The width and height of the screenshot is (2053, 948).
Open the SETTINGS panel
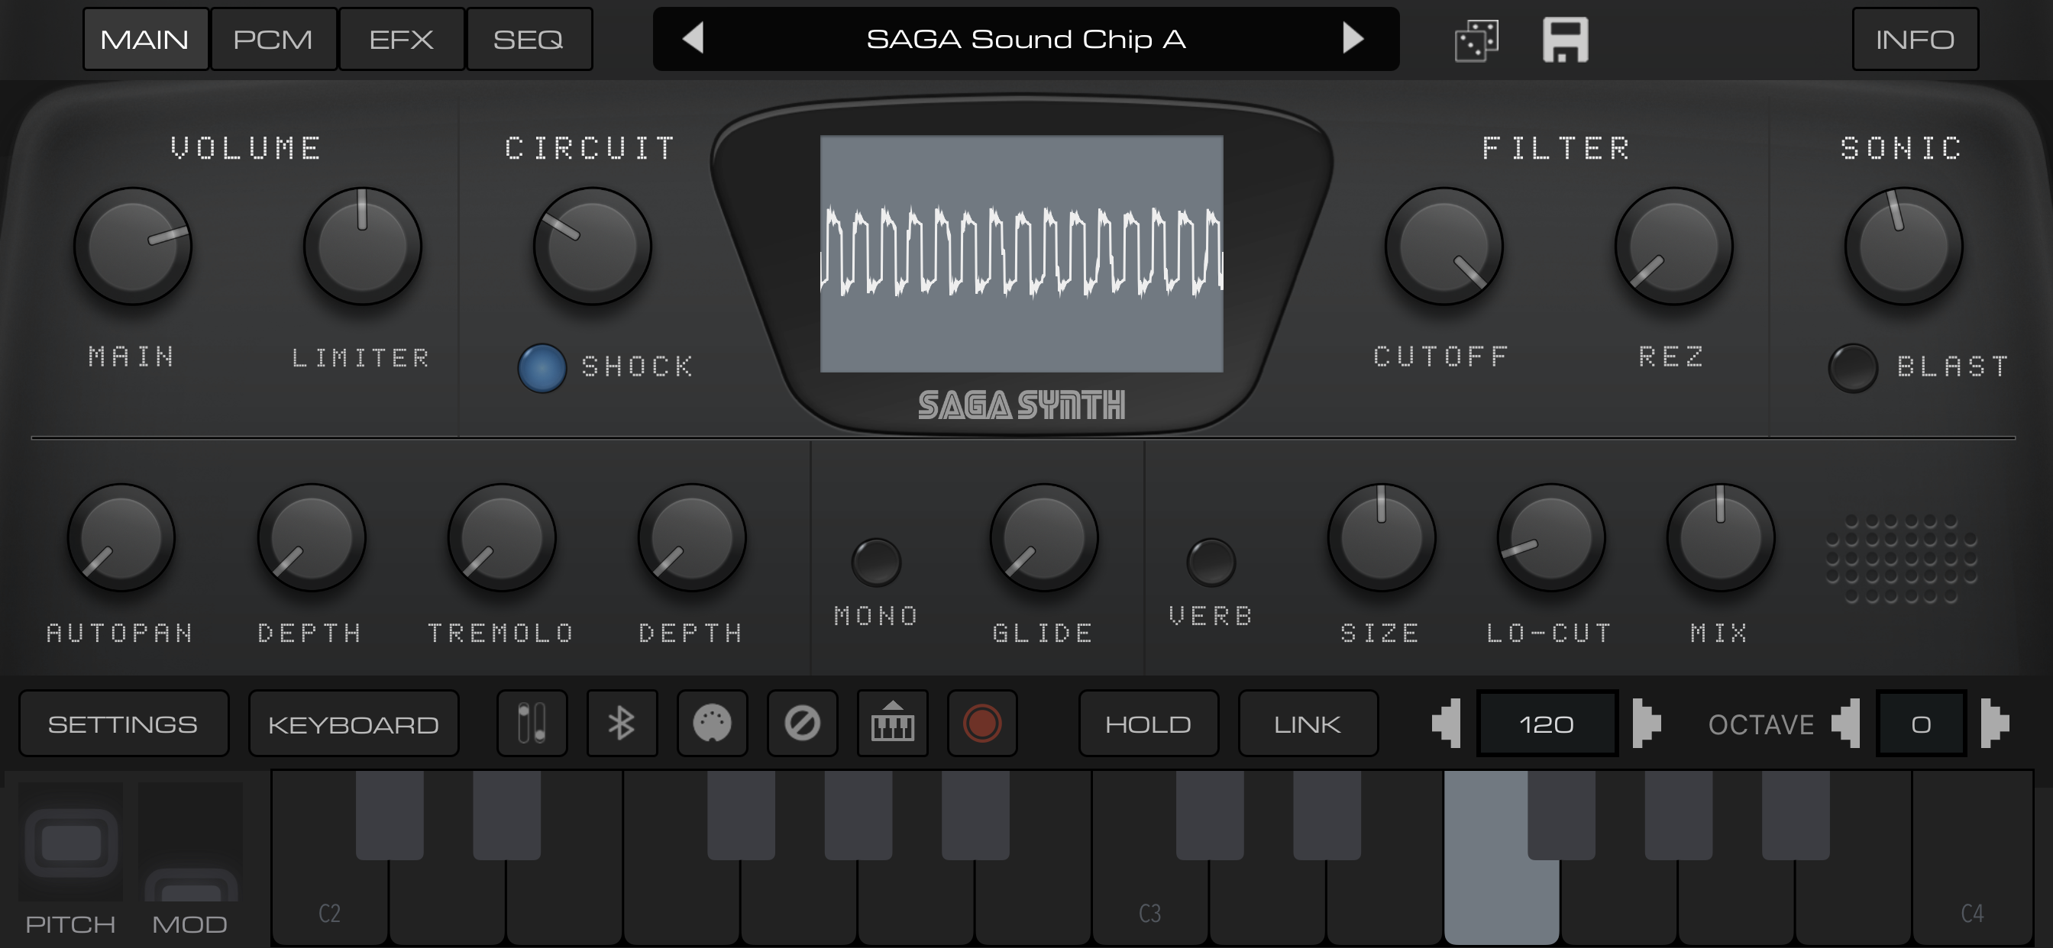[124, 723]
